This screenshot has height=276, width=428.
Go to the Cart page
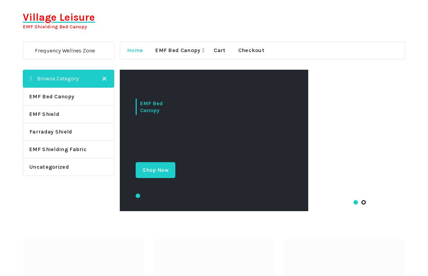[x=220, y=50]
